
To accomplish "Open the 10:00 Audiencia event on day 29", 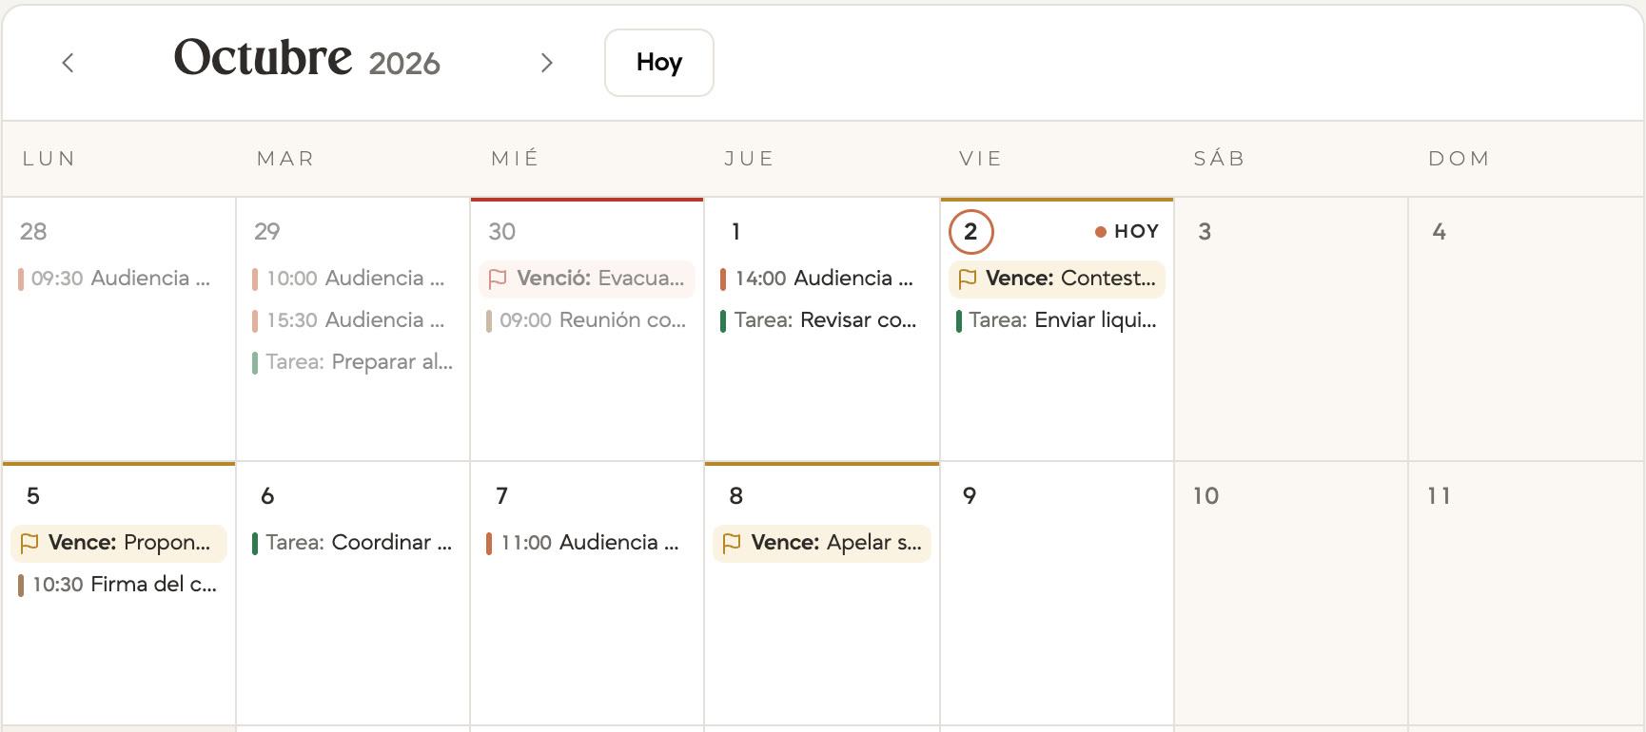I will (x=353, y=279).
